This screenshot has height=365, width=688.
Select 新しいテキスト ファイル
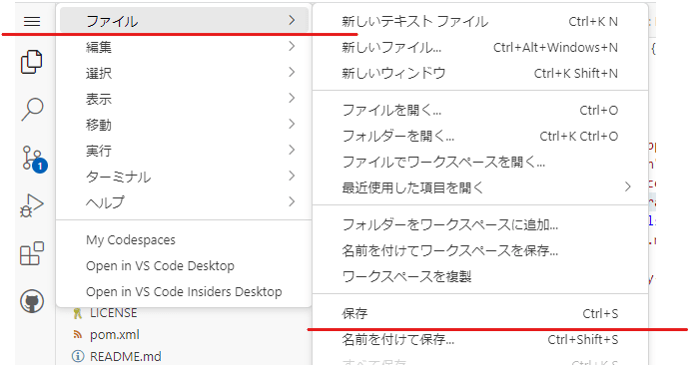pyautogui.click(x=480, y=21)
